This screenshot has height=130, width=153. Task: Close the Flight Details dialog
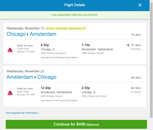point(140,5)
